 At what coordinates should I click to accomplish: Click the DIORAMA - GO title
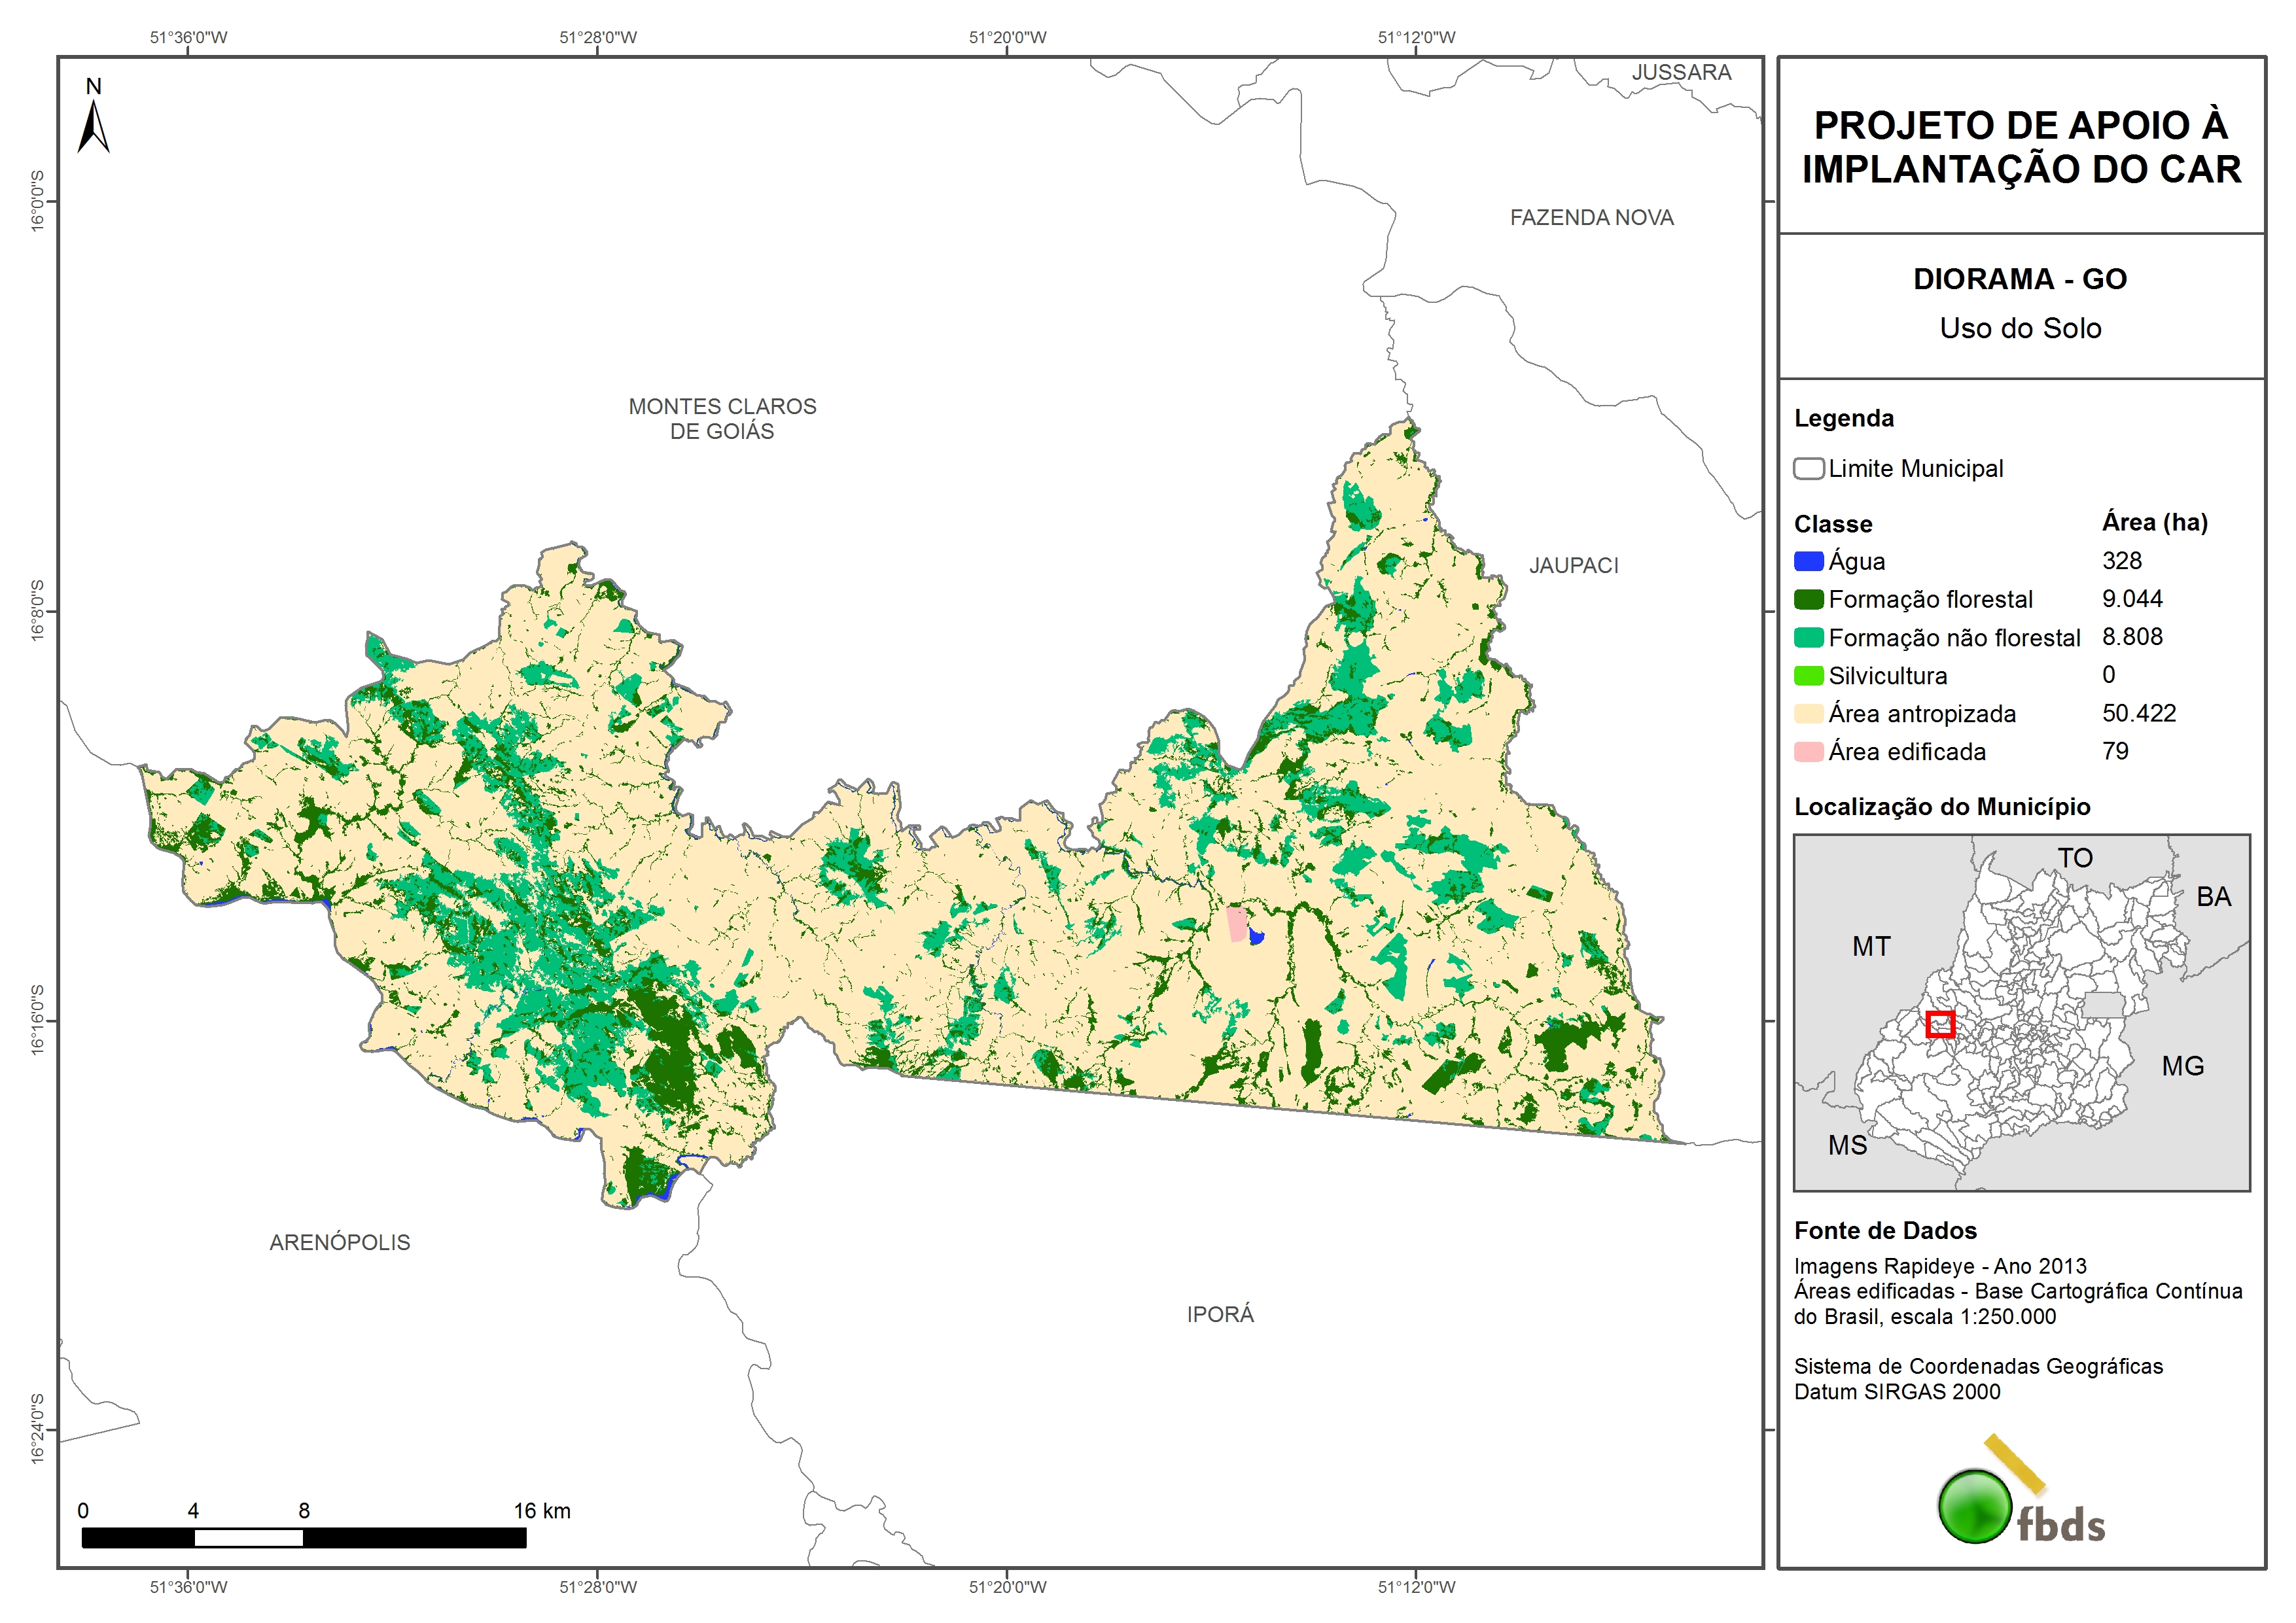pyautogui.click(x=2020, y=279)
